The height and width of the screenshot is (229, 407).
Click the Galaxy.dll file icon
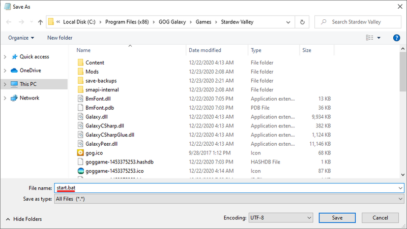point(80,117)
